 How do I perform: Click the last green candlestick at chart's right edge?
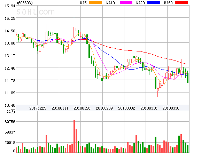pos(188,77)
